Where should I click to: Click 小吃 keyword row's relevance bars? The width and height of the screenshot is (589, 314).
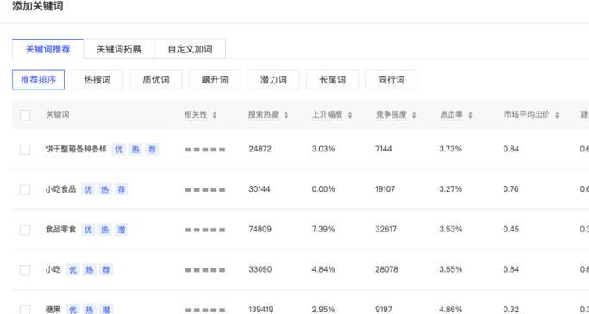coord(205,270)
